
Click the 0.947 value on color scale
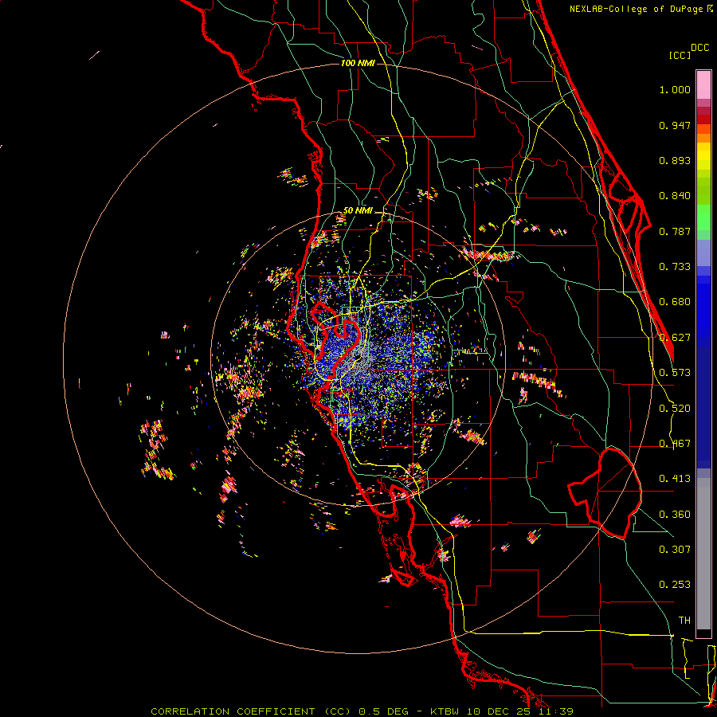coord(675,125)
